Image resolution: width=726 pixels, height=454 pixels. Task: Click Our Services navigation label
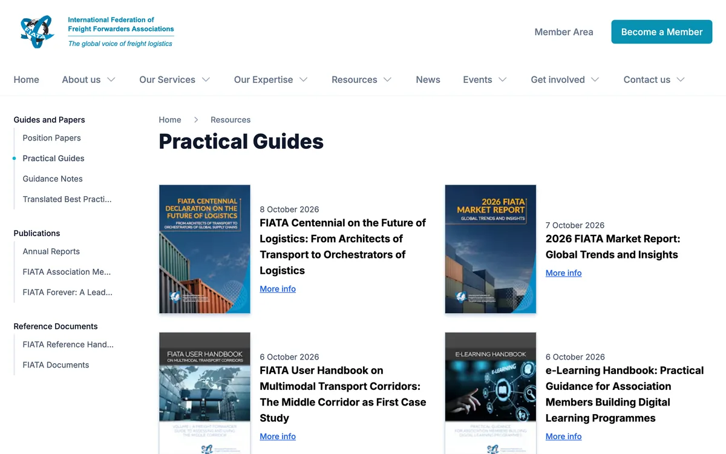click(x=167, y=79)
